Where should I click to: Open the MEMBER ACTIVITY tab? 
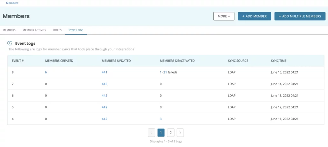[x=34, y=30]
